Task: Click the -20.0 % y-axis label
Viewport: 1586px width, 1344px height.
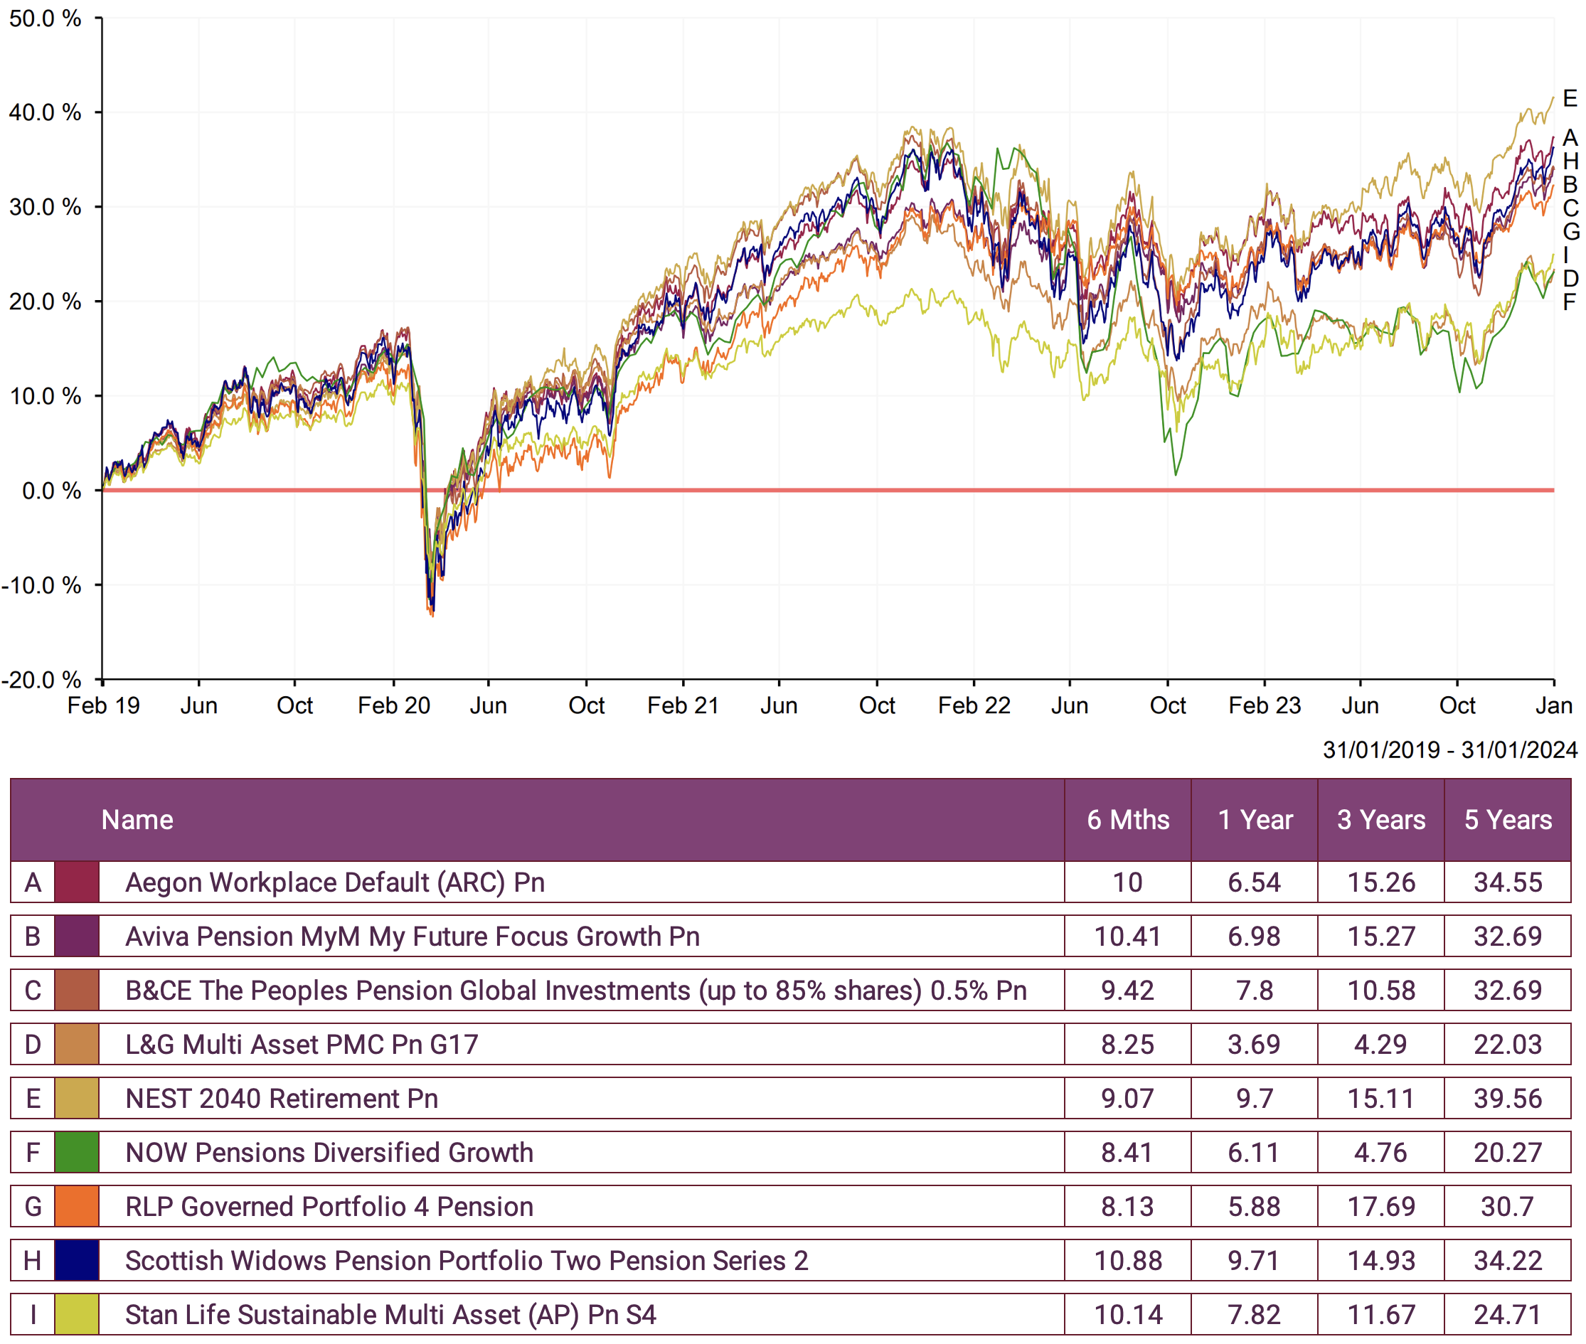Action: tap(41, 680)
